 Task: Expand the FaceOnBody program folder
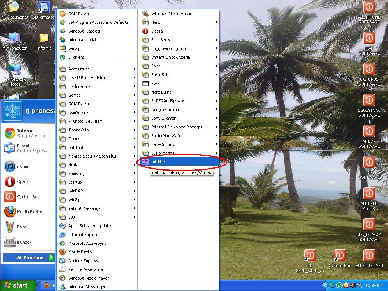pos(180,144)
